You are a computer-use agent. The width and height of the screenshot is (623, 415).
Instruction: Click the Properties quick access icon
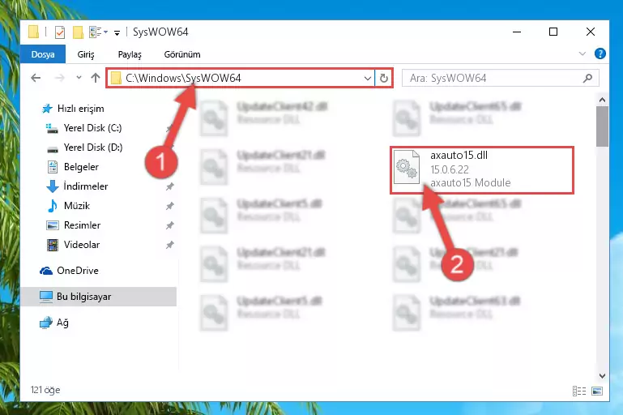tap(60, 32)
